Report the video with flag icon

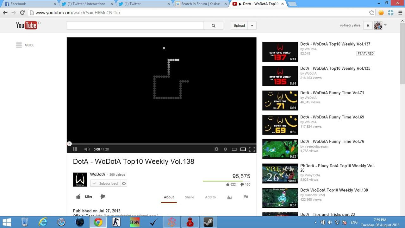coord(246,197)
